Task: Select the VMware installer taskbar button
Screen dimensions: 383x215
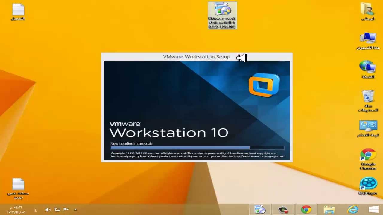Action: [260, 210]
